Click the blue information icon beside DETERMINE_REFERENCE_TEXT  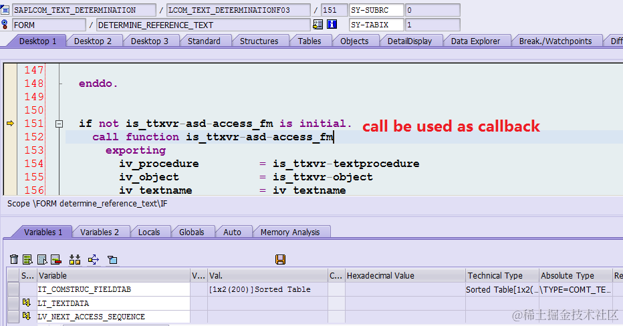[x=332, y=25]
